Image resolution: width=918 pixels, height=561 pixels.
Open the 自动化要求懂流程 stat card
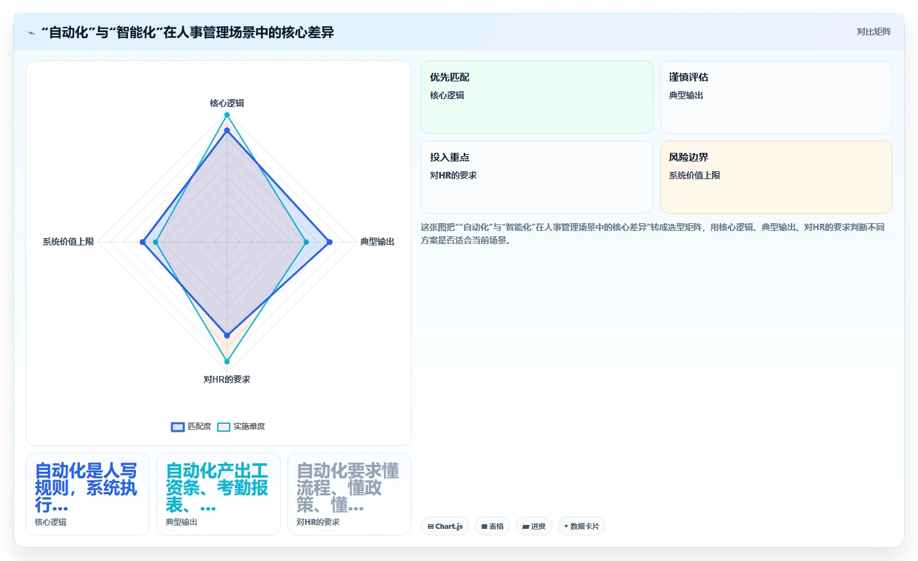pos(349,494)
